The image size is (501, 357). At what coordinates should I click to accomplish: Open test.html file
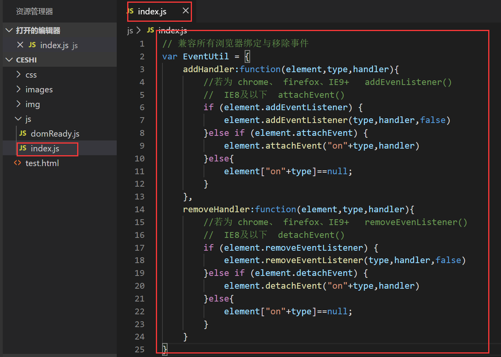[x=42, y=163]
